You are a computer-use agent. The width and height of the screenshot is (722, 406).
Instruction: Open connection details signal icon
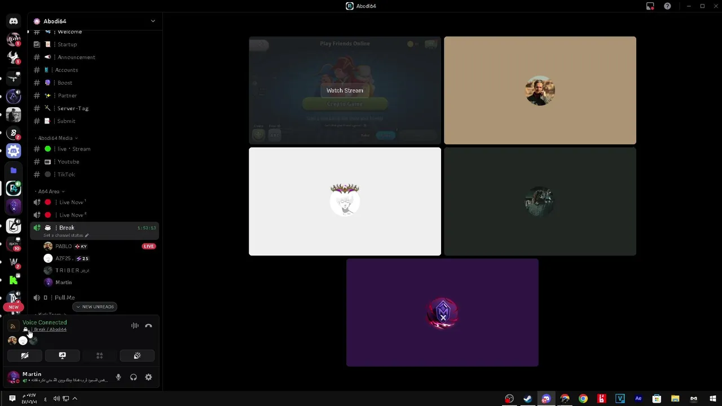click(x=12, y=326)
